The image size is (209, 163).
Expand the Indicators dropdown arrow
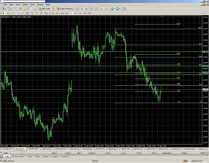[114, 9]
